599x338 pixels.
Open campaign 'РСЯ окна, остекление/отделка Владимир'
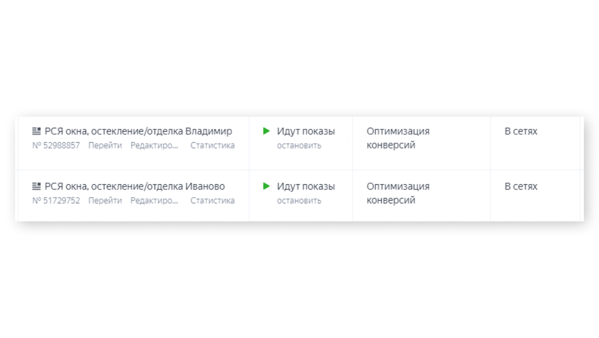coord(138,131)
